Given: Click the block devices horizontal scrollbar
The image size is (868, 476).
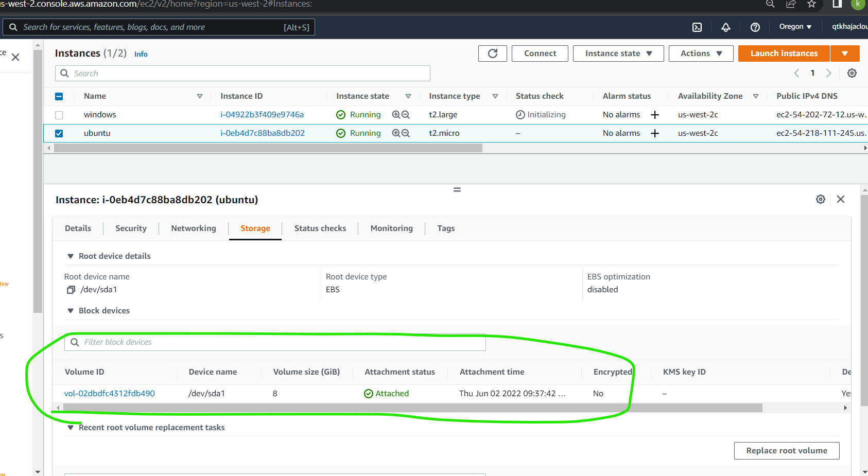Looking at the screenshot, I should (x=412, y=408).
